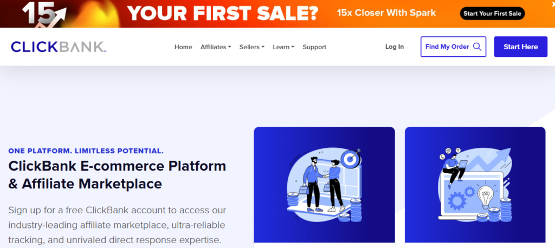Click the 15x arrow graphic in banner
Image resolution: width=555 pixels, height=248 pixels.
coord(44,14)
